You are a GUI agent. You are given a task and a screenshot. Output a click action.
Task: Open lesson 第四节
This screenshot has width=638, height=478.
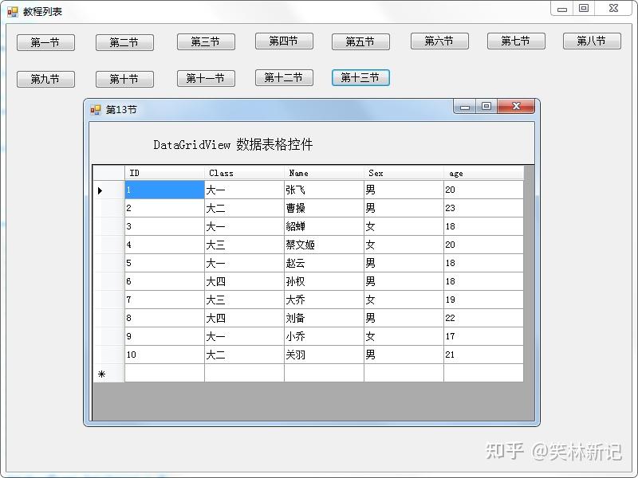point(283,41)
